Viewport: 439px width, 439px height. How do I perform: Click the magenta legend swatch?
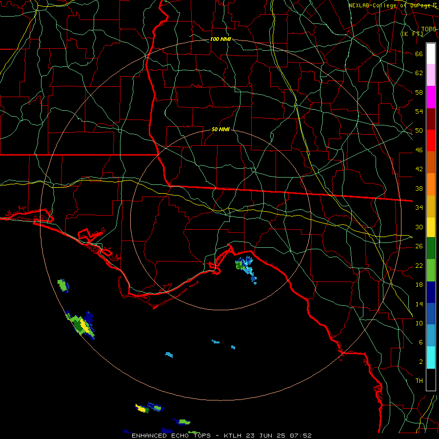pos(431,97)
